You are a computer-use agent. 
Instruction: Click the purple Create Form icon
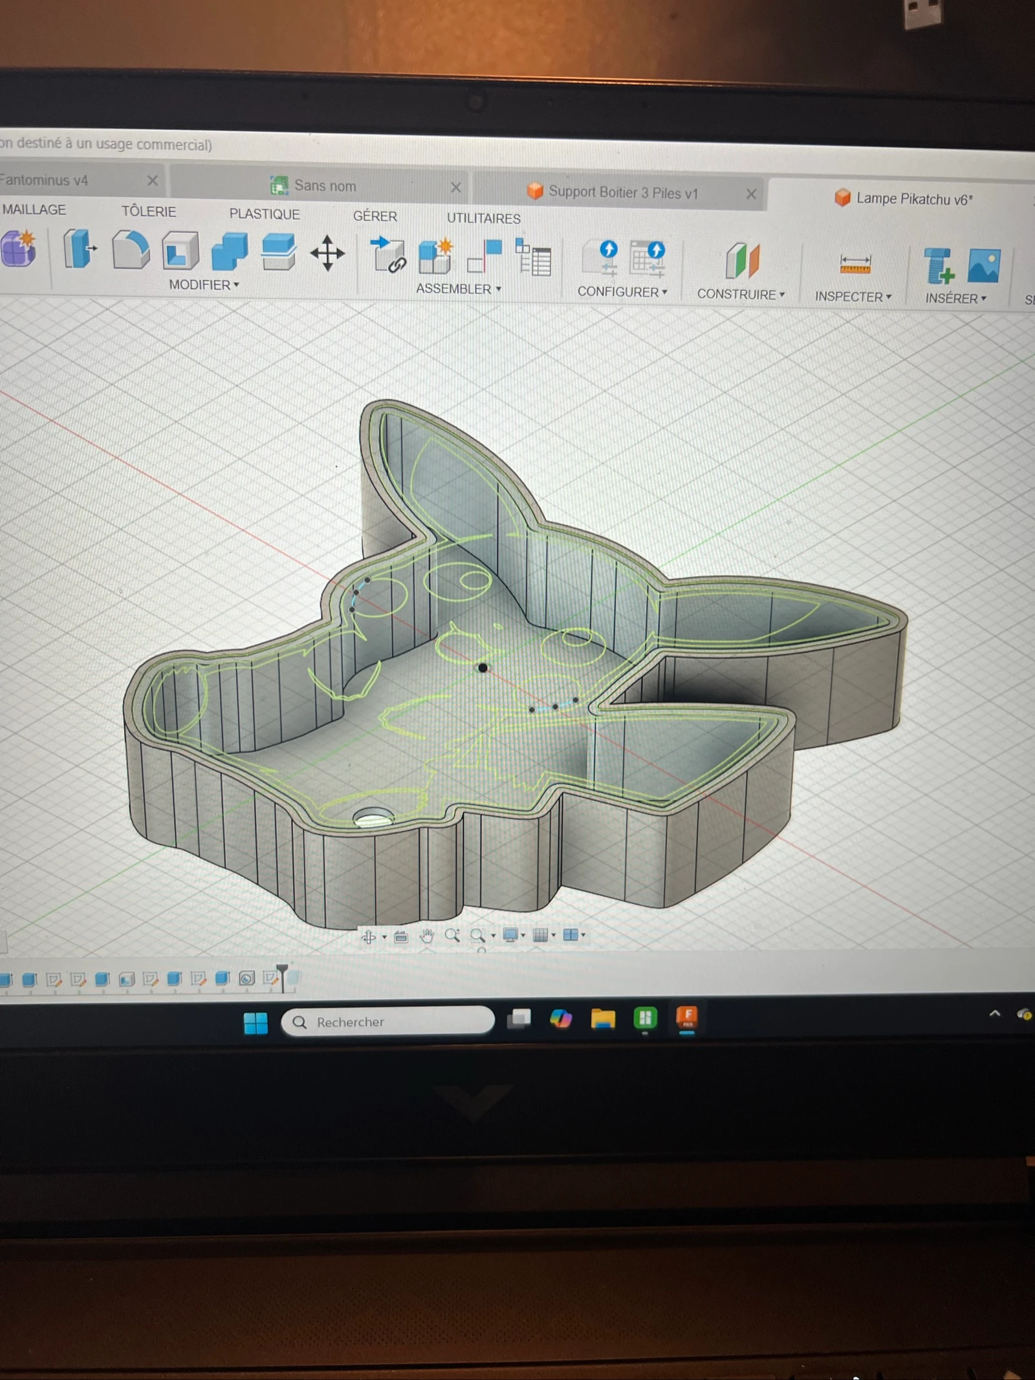(18, 248)
